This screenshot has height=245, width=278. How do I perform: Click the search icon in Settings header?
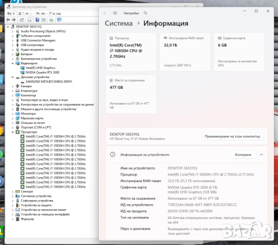pyautogui.click(x=145, y=13)
